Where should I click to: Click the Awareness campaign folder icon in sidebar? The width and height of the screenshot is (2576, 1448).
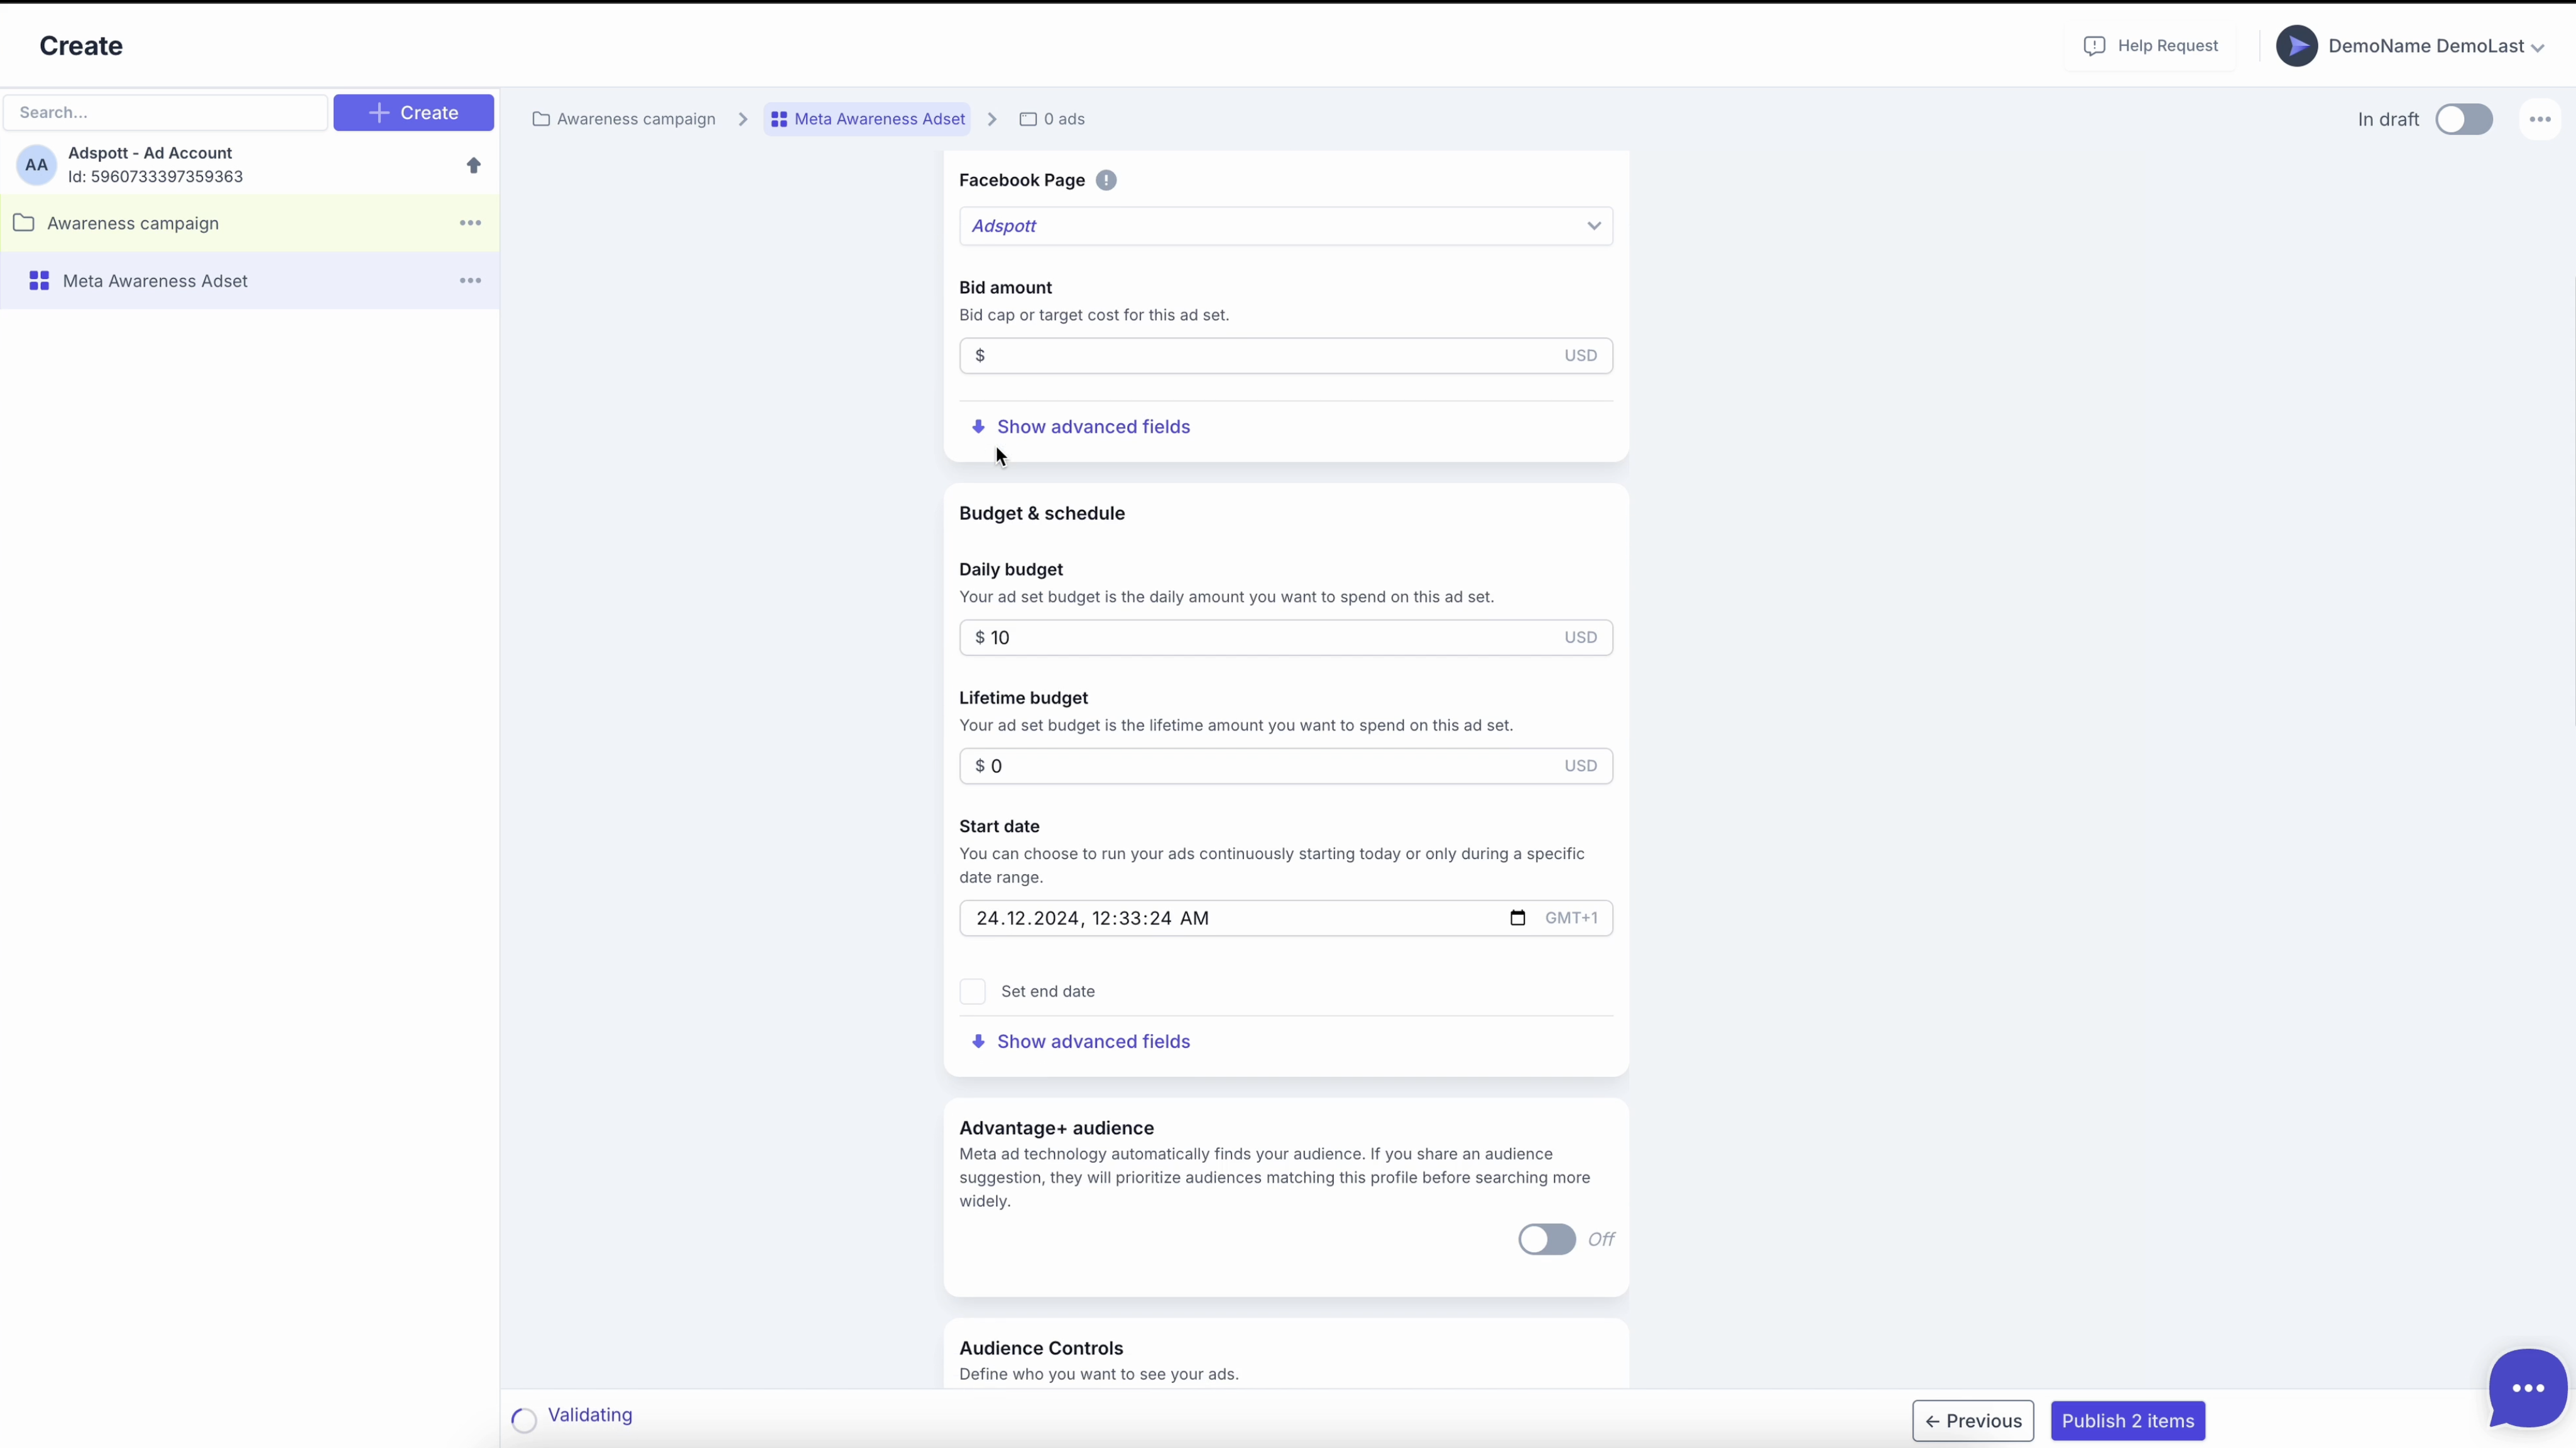pos(24,223)
